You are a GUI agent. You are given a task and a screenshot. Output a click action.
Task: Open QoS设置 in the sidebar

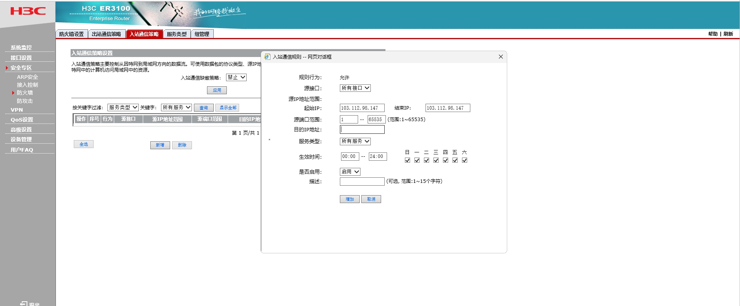point(22,120)
